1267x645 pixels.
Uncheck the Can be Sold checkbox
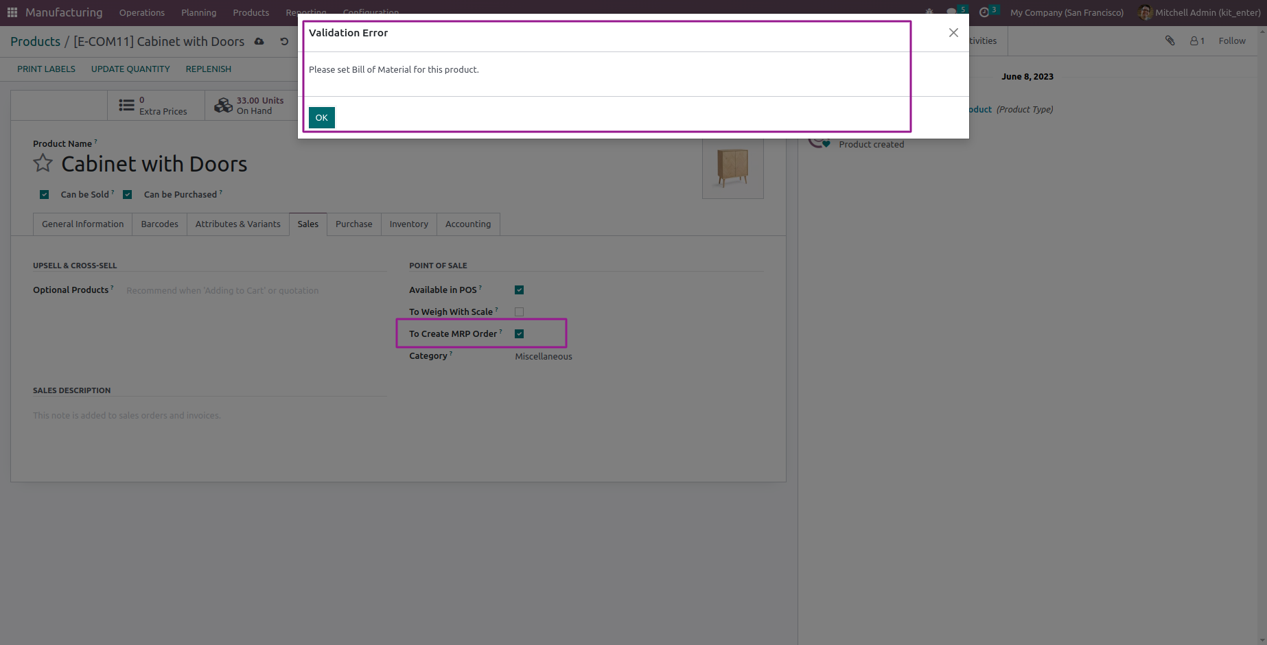[x=44, y=194]
